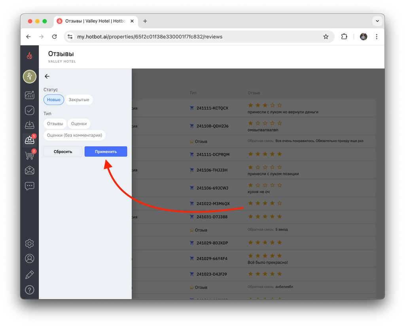405x326 pixels.
Task: Open browser extensions puzzle icon
Action: tap(344, 37)
